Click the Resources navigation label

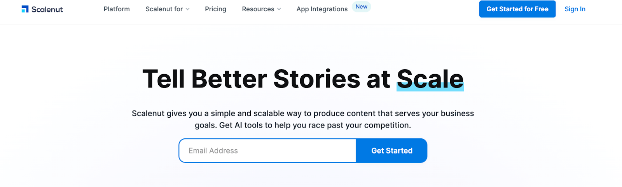[x=258, y=9]
